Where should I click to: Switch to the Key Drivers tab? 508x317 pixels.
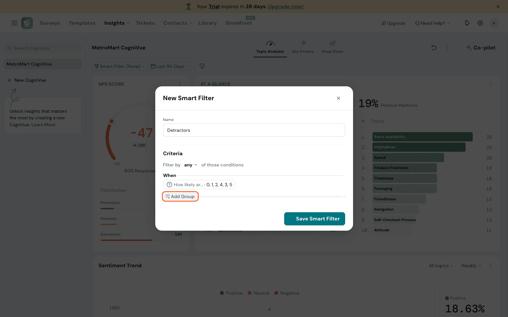303,47
